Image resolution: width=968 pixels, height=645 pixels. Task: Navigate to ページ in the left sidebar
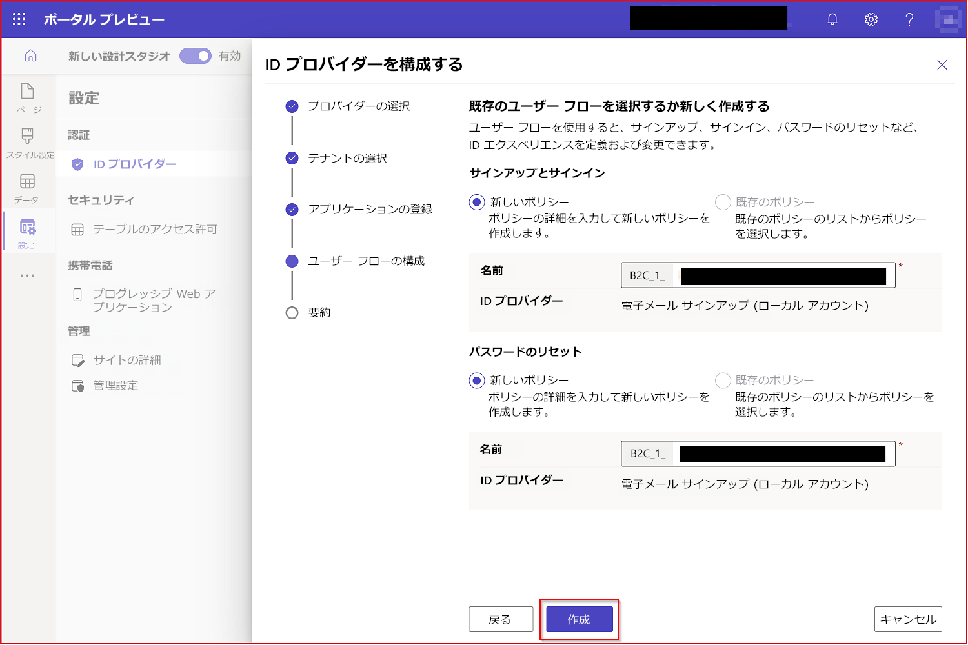coord(28,98)
